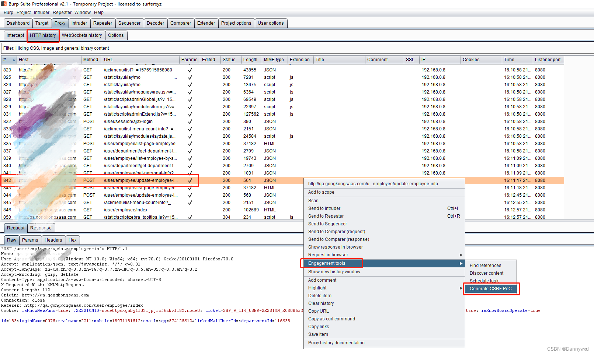
Task: Expand the Highlight submenu arrow
Action: pyautogui.click(x=461, y=288)
